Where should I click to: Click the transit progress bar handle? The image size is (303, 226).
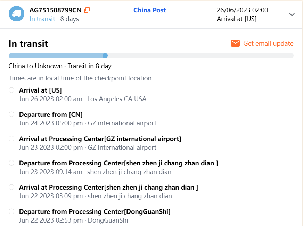105,55
